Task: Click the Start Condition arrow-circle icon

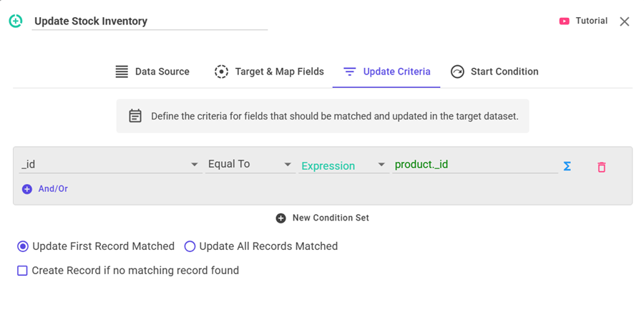Action: tap(457, 72)
